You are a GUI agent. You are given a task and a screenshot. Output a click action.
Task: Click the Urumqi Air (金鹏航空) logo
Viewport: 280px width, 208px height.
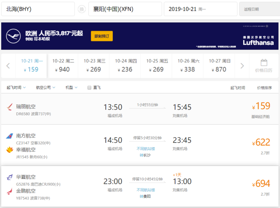[x=10, y=191]
